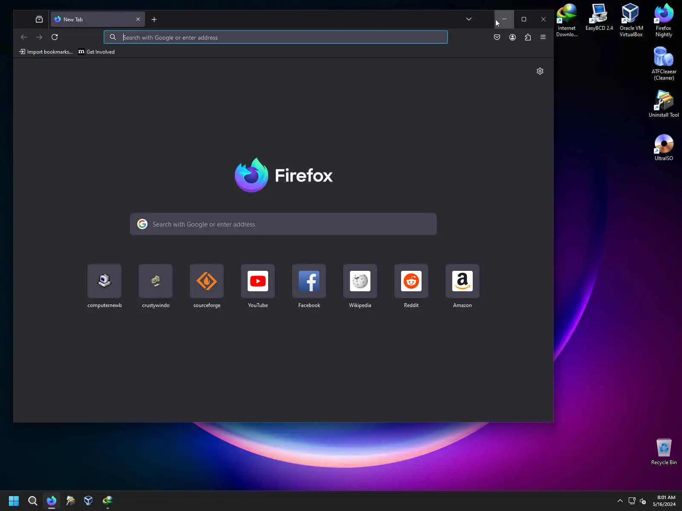The width and height of the screenshot is (682, 511).
Task: Focus the new tab page search box
Action: pyautogui.click(x=283, y=224)
